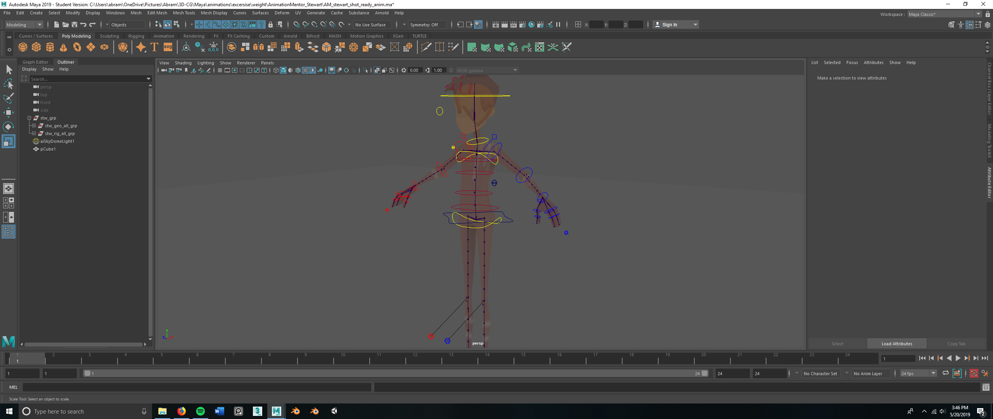Switch to the Rigging shelf tab
The width and height of the screenshot is (993, 419).
(x=136, y=36)
